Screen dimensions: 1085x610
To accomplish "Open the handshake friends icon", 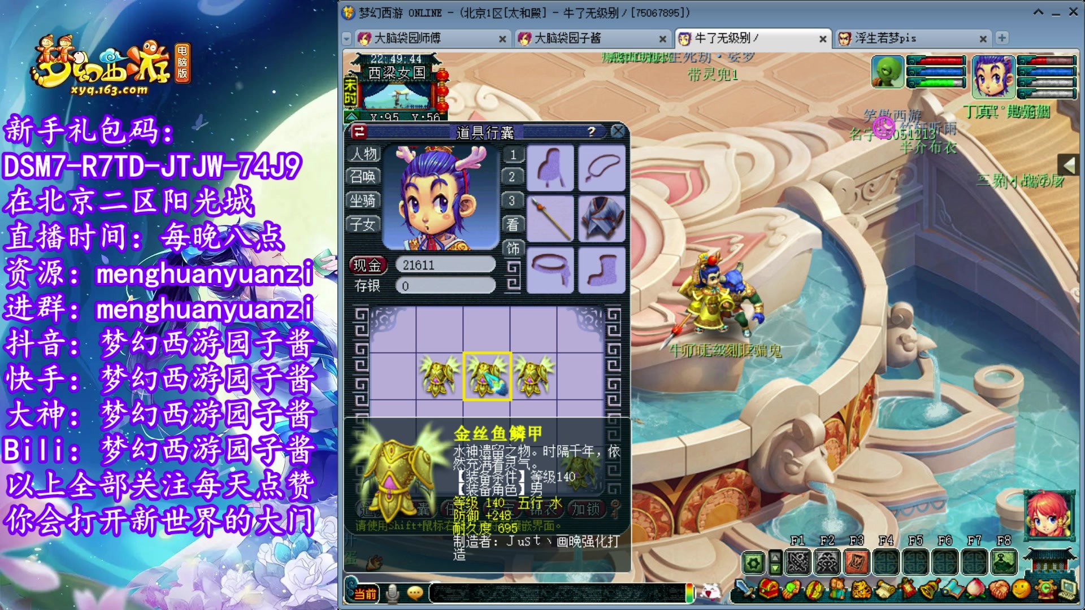I will click(999, 591).
